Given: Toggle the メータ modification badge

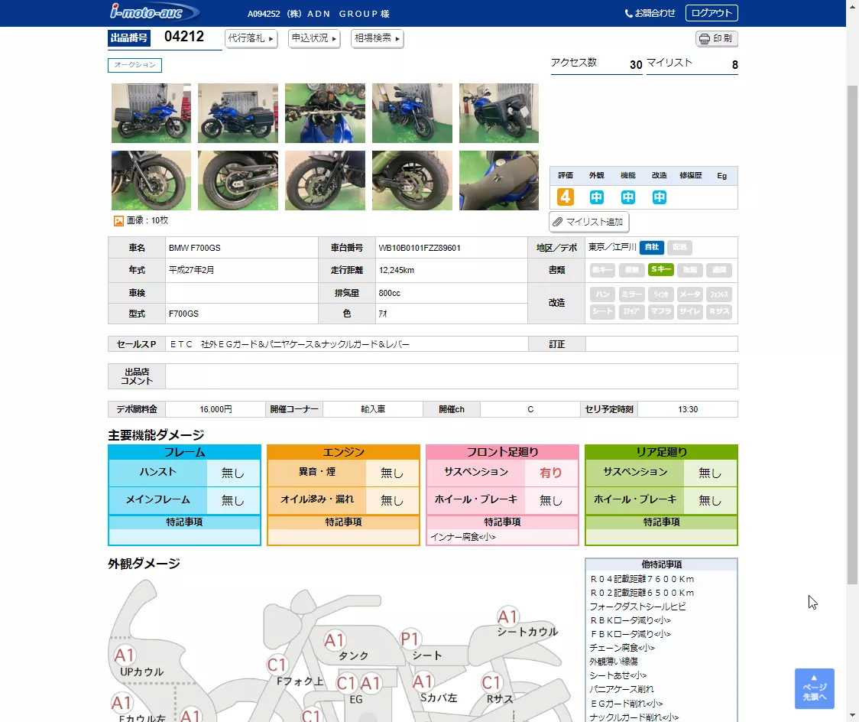Looking at the screenshot, I should [x=689, y=294].
